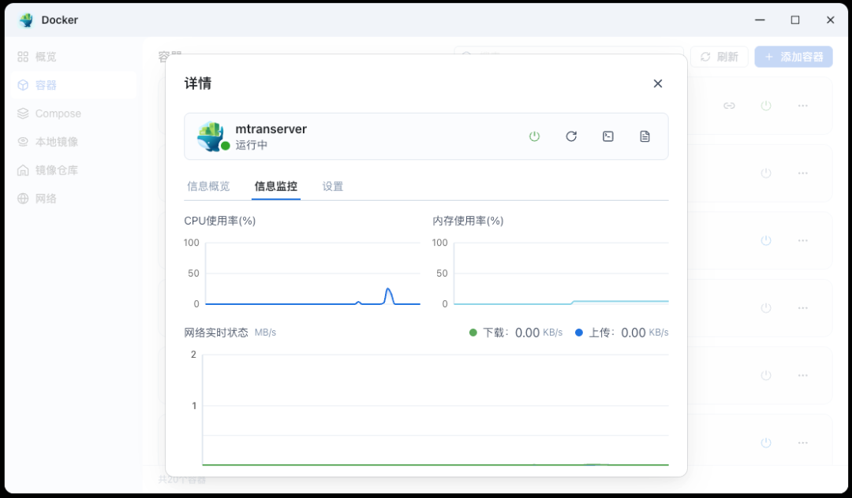852x498 pixels.
Task: Click the mtranserver container avatar icon
Action: 211,136
